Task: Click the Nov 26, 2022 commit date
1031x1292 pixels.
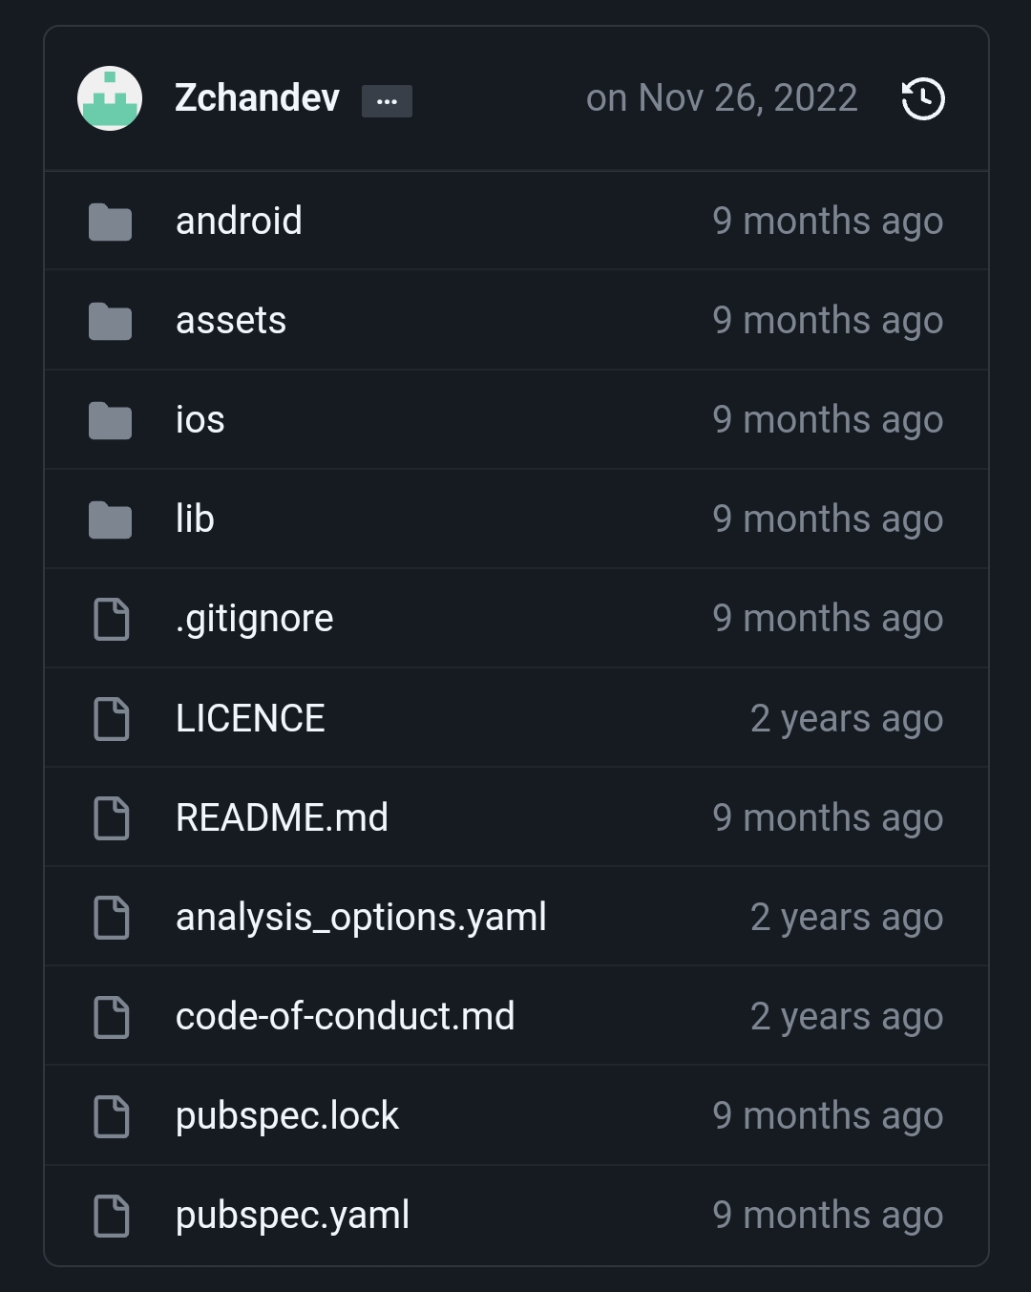Action: point(722,98)
